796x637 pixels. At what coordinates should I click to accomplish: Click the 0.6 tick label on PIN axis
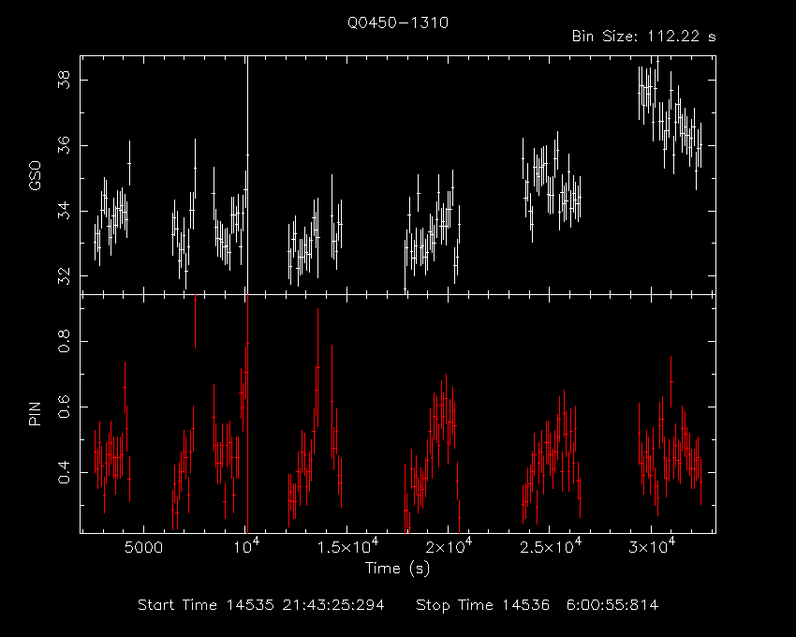click(65, 407)
